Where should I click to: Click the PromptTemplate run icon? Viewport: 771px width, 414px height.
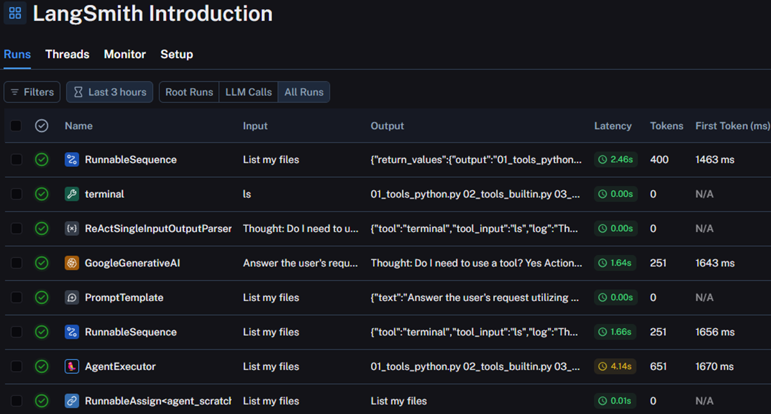(x=72, y=298)
